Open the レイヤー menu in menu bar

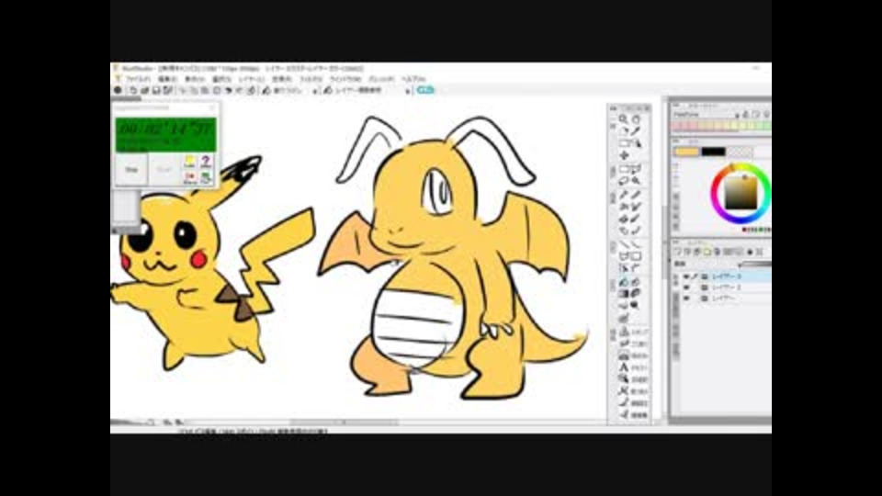251,79
